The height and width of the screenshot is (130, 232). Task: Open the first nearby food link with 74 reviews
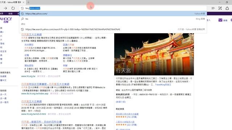[127, 114]
